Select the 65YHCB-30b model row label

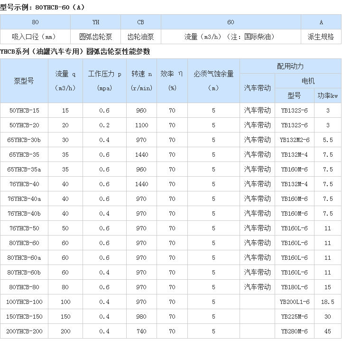click(x=24, y=140)
